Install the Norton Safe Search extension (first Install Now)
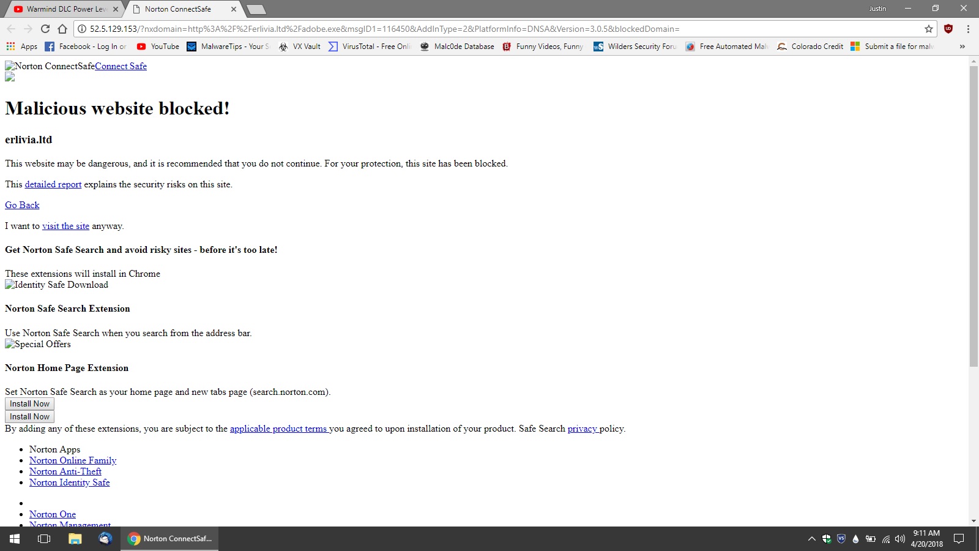979x551 pixels. pos(29,404)
